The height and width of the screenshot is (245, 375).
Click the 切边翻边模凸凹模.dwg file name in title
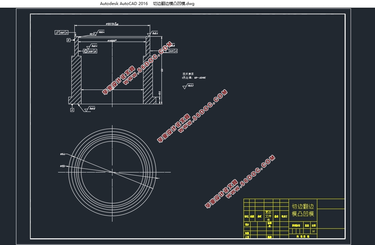[x=173, y=4]
